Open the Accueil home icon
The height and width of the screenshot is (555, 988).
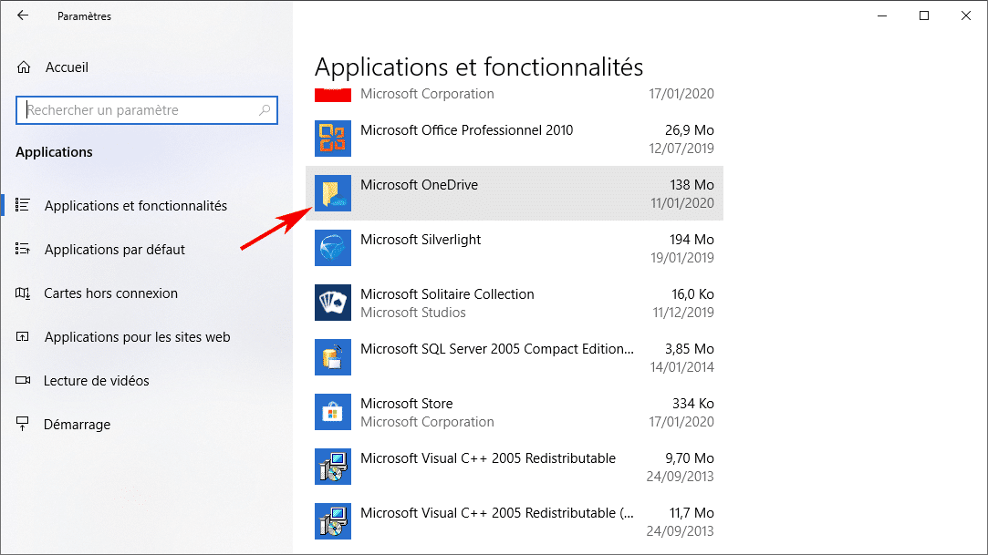coord(24,67)
